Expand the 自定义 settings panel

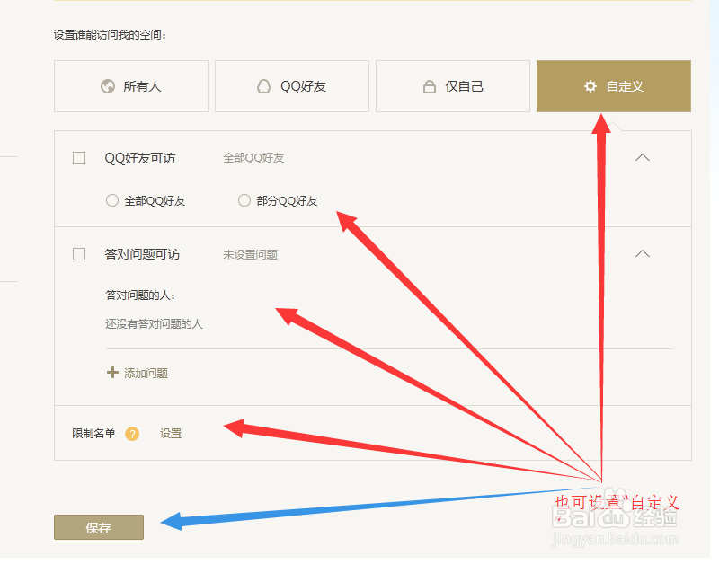click(613, 86)
